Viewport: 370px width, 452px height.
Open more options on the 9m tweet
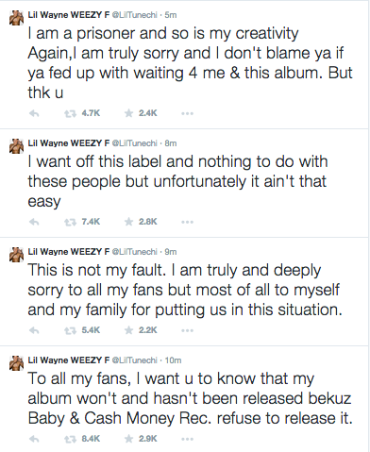point(187,330)
